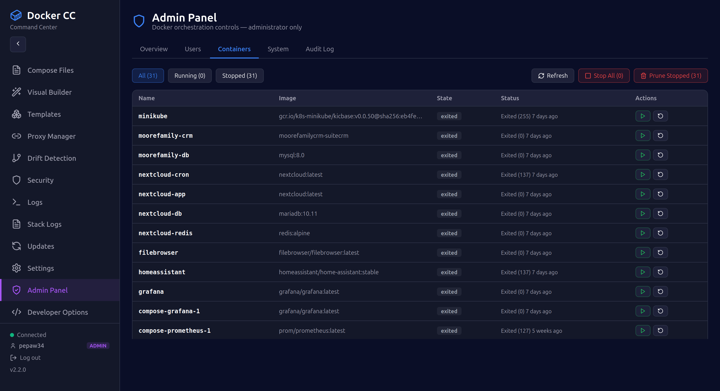
Task: Click the Log out link
Action: click(30, 357)
